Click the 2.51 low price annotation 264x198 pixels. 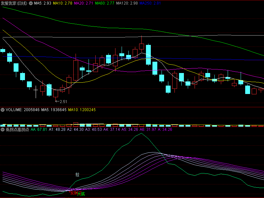coord(61,102)
